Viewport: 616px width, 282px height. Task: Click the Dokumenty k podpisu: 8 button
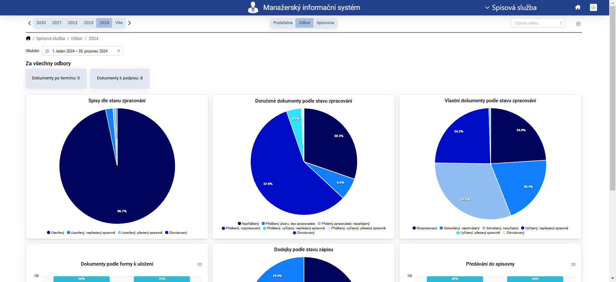point(120,78)
